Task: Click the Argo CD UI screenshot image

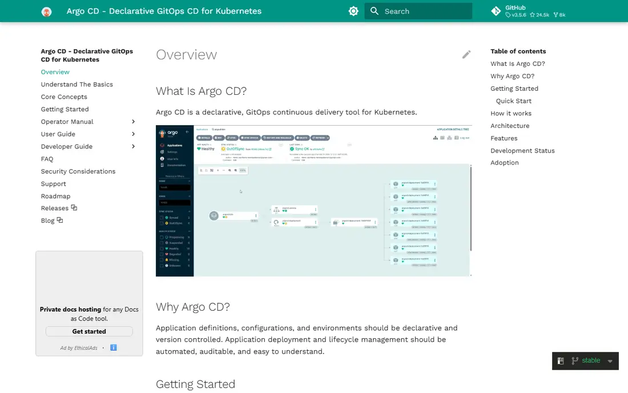Action: point(313,200)
